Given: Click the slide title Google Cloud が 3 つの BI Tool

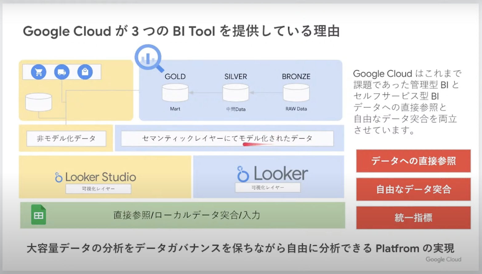Looking at the screenshot, I should coord(182,31).
